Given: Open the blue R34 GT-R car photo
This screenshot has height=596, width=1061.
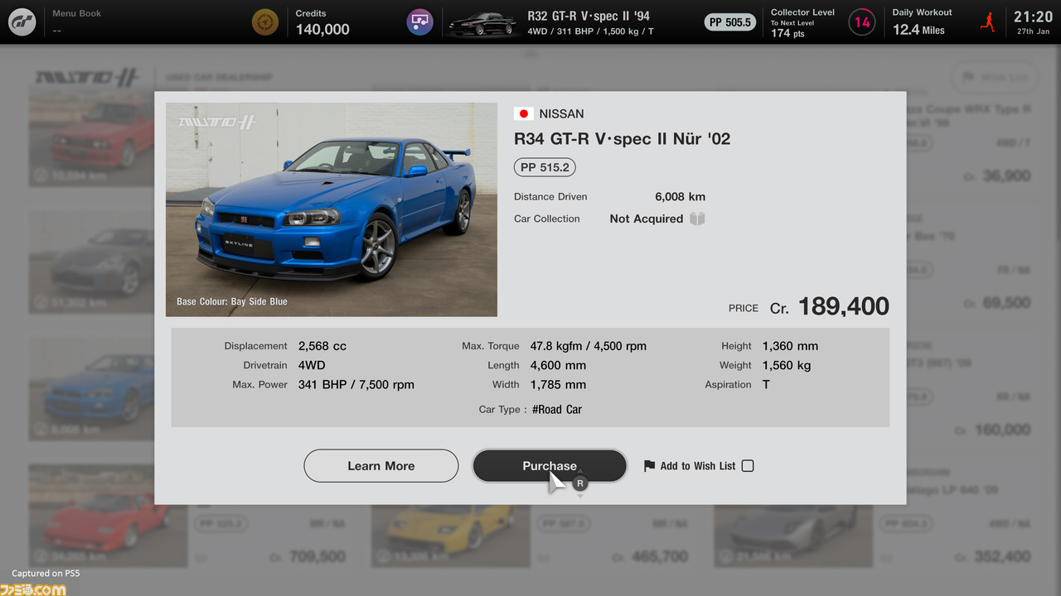Looking at the screenshot, I should click(332, 209).
